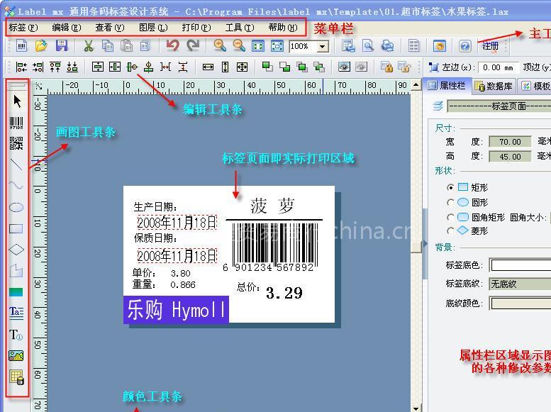Click the align left edges icon
The height and width of the screenshot is (412, 551).
pos(21,67)
